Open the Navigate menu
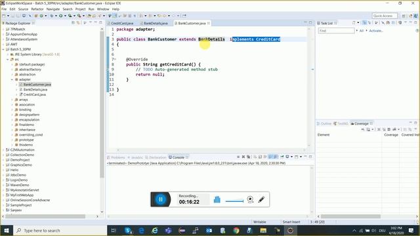The width and height of the screenshot is (420, 236). pyautogui.click(x=53, y=9)
